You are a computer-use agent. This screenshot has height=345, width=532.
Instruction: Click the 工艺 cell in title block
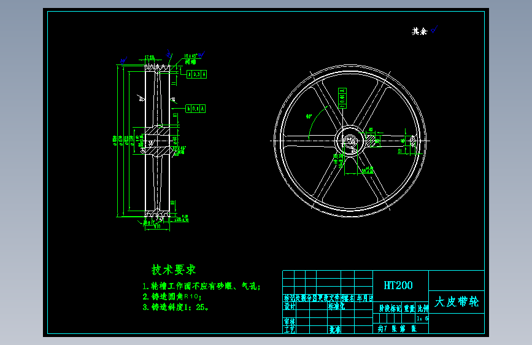pyautogui.click(x=290, y=330)
